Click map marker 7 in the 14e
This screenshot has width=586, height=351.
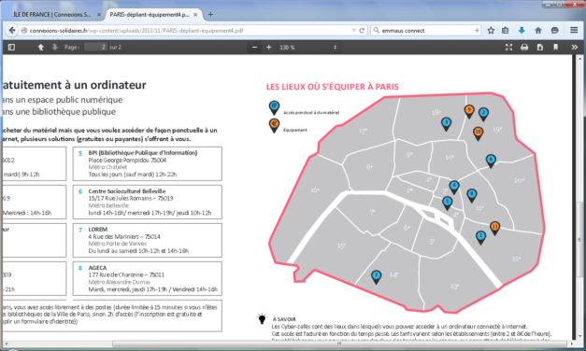tap(377, 276)
